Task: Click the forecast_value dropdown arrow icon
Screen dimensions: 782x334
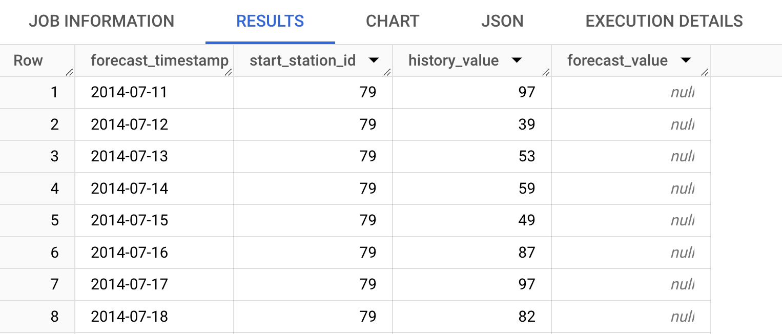Action: [687, 60]
